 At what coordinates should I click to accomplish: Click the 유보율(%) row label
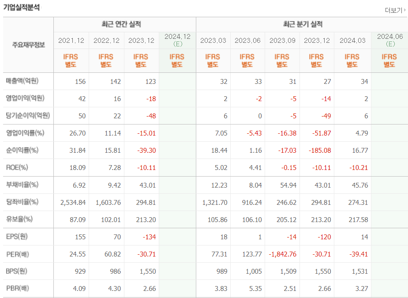coord(19,219)
